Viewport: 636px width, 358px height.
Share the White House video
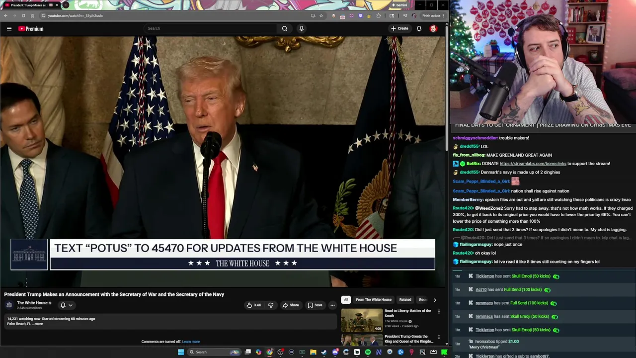pos(290,305)
